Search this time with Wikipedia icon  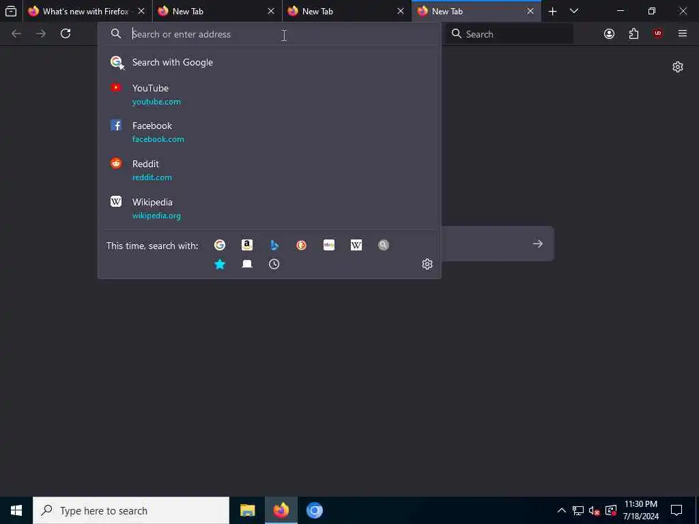(356, 245)
